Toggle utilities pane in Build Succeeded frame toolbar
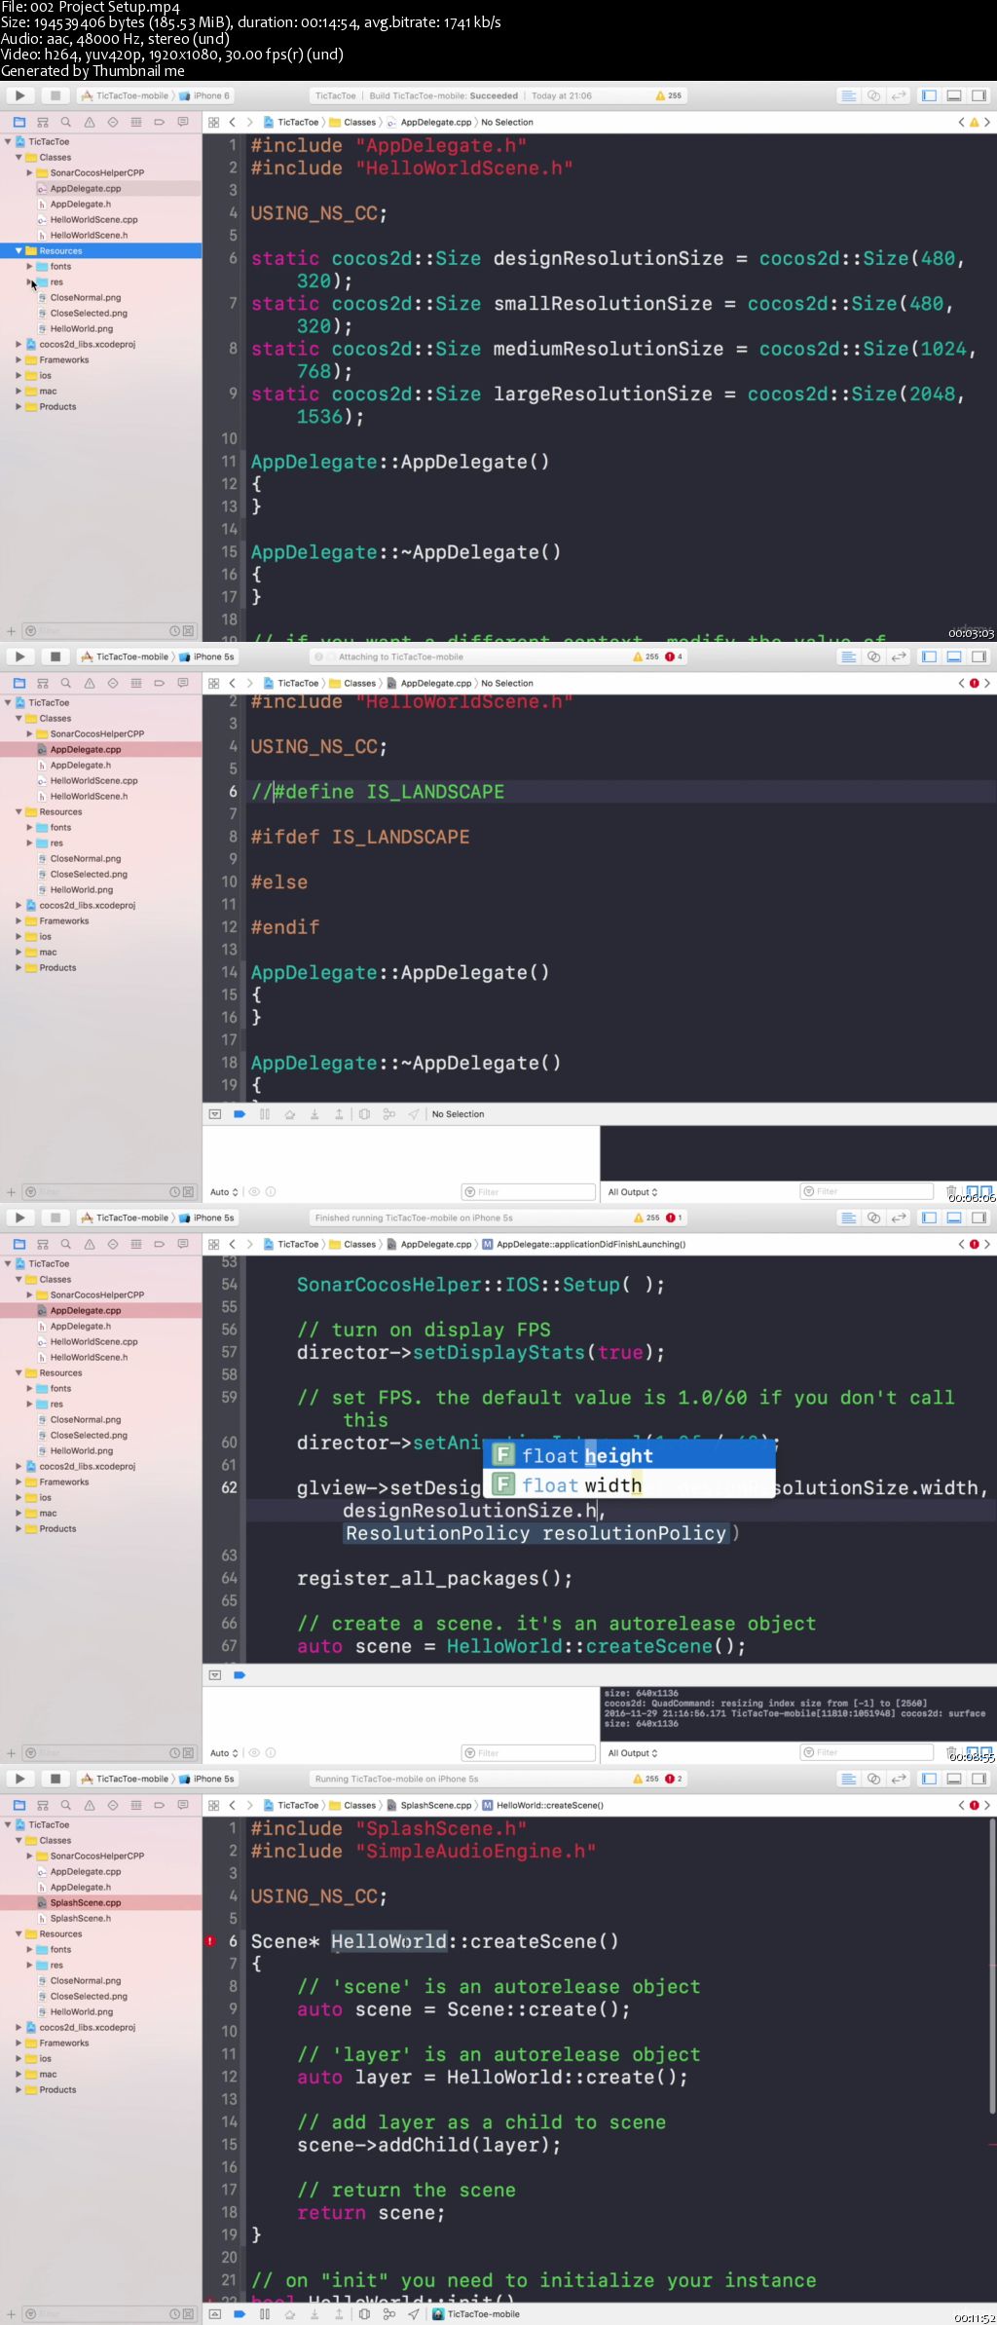 tap(979, 95)
